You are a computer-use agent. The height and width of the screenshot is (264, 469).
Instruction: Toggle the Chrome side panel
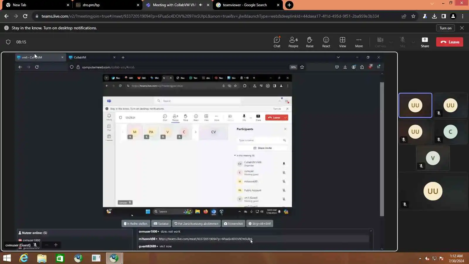[444, 16]
